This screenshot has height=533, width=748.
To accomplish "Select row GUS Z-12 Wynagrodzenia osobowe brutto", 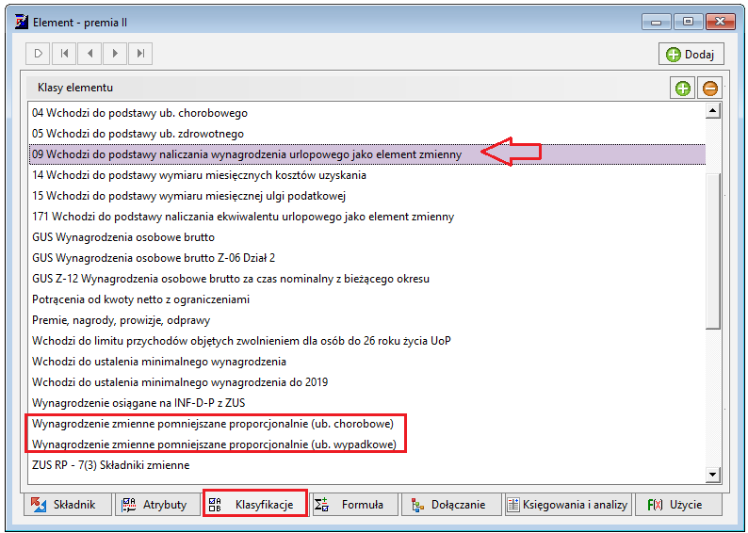I will [x=366, y=279].
